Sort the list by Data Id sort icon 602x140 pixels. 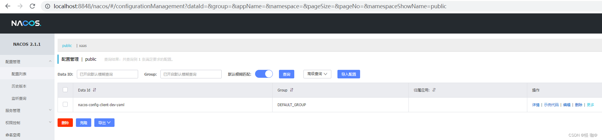[95, 90]
